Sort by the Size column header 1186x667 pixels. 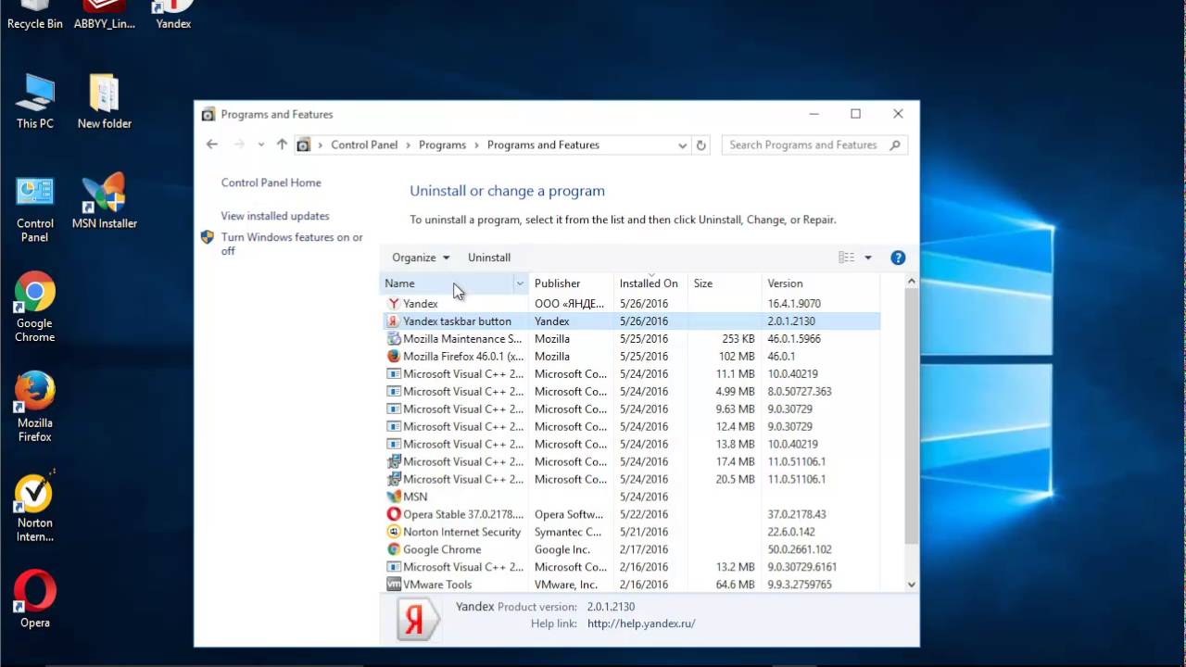tap(725, 283)
